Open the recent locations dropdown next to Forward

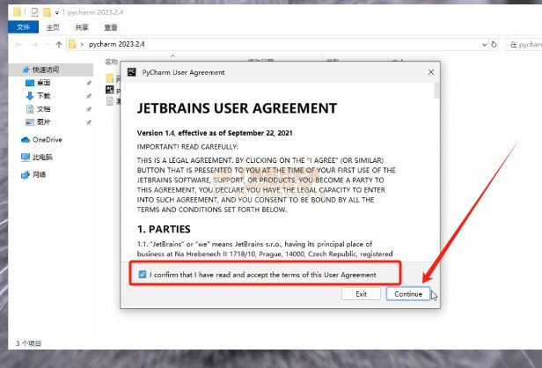48,45
